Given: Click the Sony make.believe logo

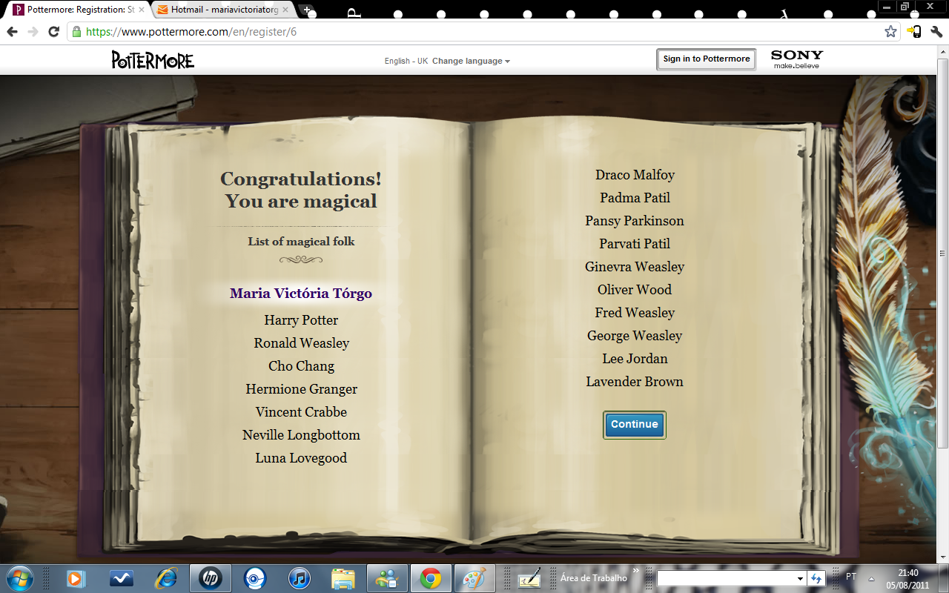Looking at the screenshot, I should click(797, 59).
